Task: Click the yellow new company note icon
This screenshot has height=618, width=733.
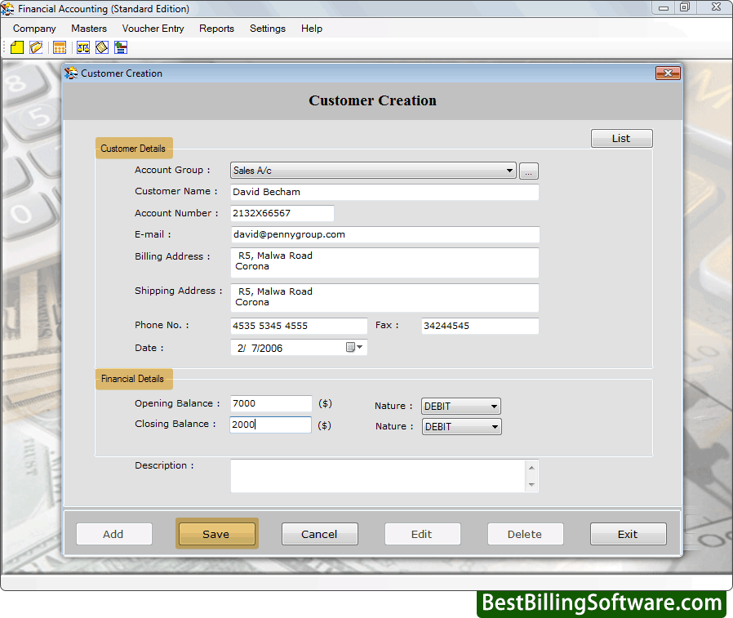Action: [17, 47]
